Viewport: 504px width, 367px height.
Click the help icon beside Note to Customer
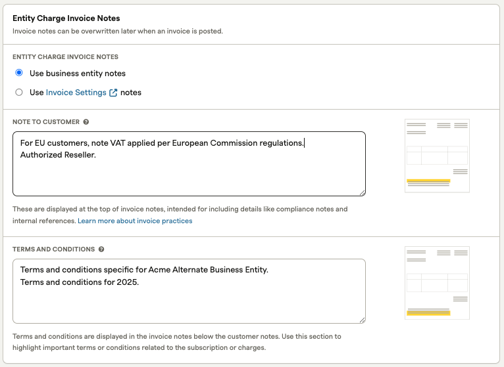(86, 122)
